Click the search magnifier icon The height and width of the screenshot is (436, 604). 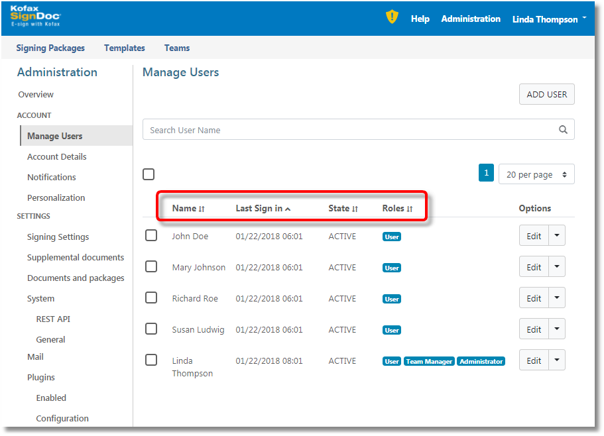563,130
